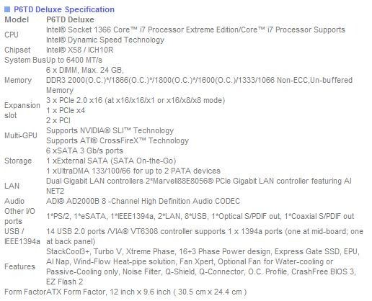Image resolution: width=372 pixels, height=301 pixels.
Task: Click the 6 x DIMM, Max. 24 GB line
Action: tap(85, 70)
